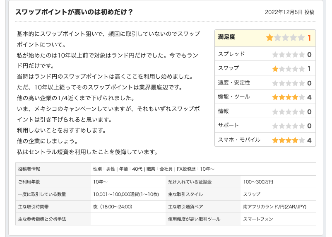This screenshot has width=332, height=237.
Task: Click the review title スワップポイントが高いのは初めだけ？
Action: [x=74, y=12]
